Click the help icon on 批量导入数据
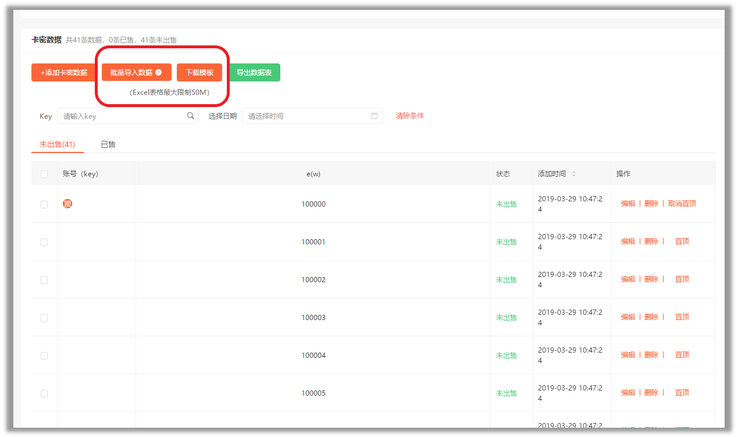 pyautogui.click(x=159, y=73)
